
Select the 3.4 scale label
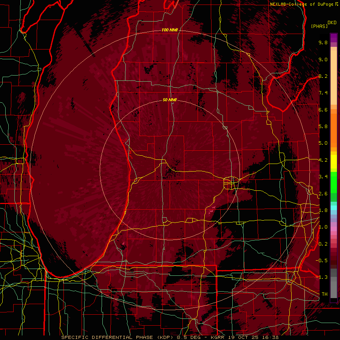(323, 177)
